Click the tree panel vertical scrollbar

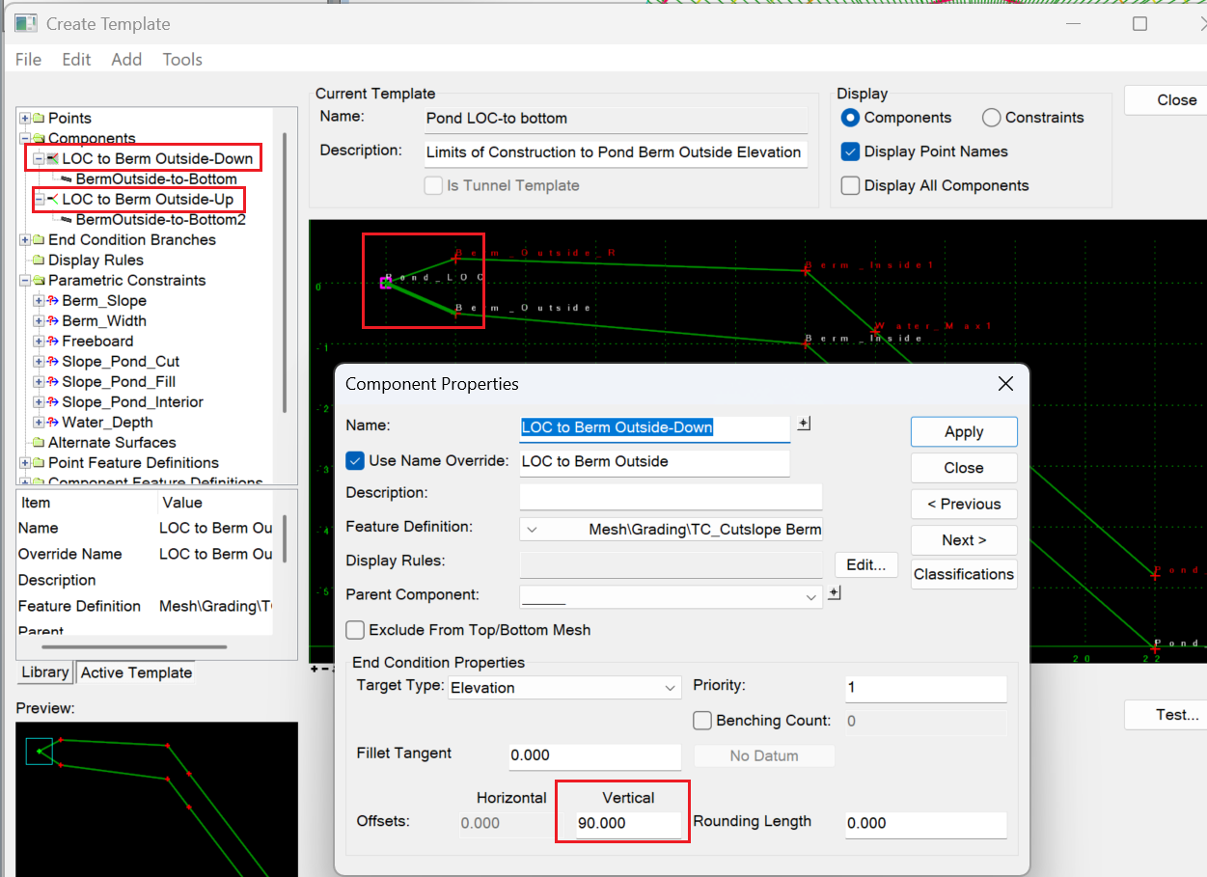[285, 270]
